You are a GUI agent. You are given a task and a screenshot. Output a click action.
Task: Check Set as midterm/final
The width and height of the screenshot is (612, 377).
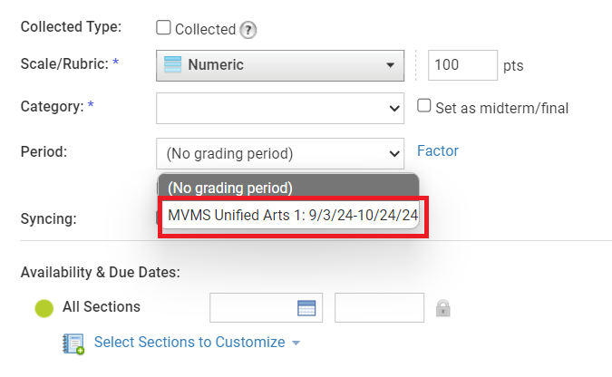pos(423,106)
